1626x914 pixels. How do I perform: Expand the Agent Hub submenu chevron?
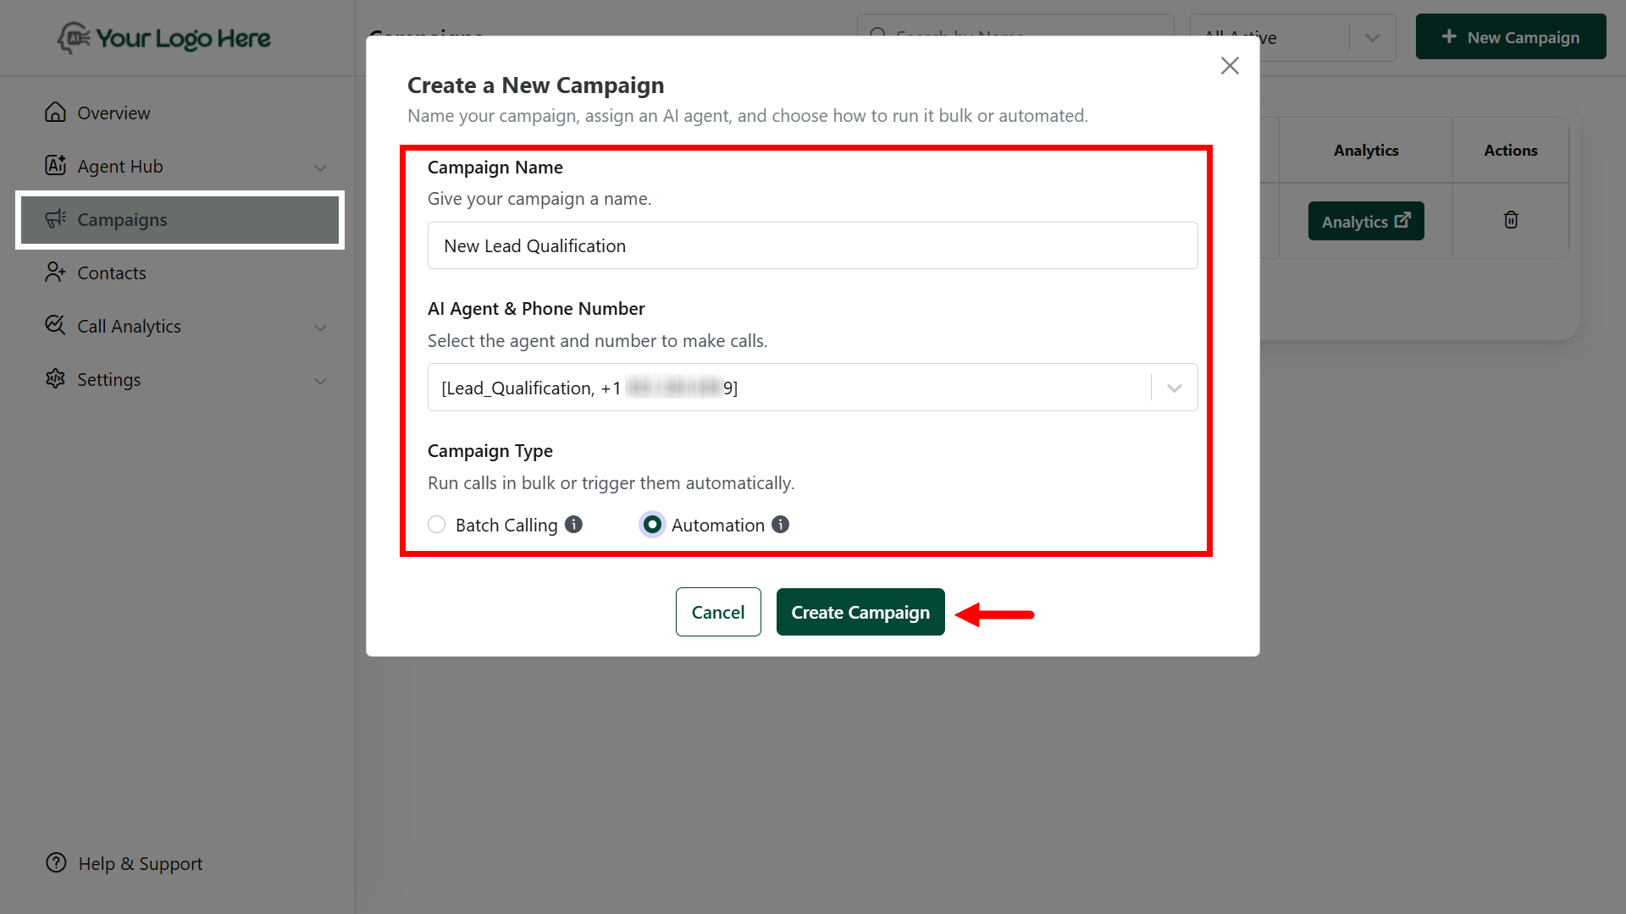tap(320, 168)
